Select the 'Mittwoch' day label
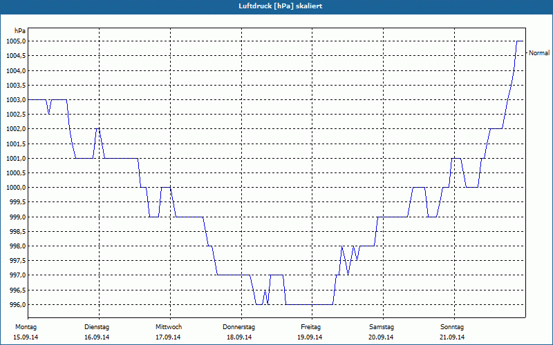The width and height of the screenshot is (553, 345). pos(169,327)
